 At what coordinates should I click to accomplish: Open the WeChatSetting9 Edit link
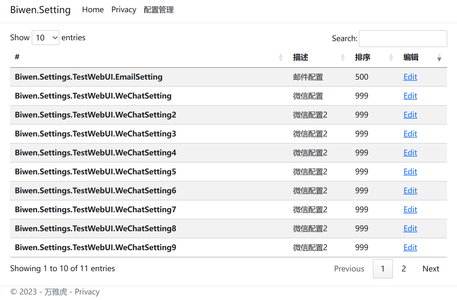pyautogui.click(x=410, y=248)
